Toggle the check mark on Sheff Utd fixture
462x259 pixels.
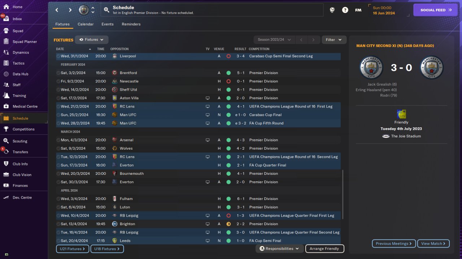tap(58, 90)
